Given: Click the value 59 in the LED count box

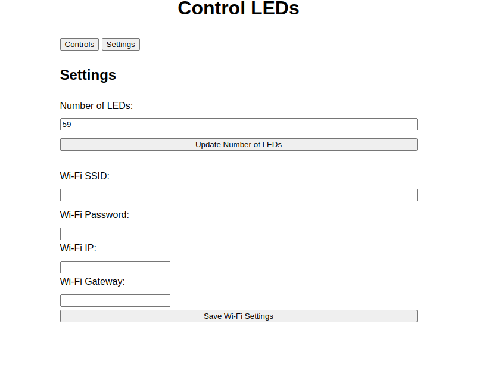Looking at the screenshot, I should click(67, 125).
